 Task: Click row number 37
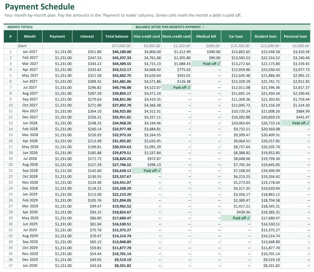(x=11, y=266)
